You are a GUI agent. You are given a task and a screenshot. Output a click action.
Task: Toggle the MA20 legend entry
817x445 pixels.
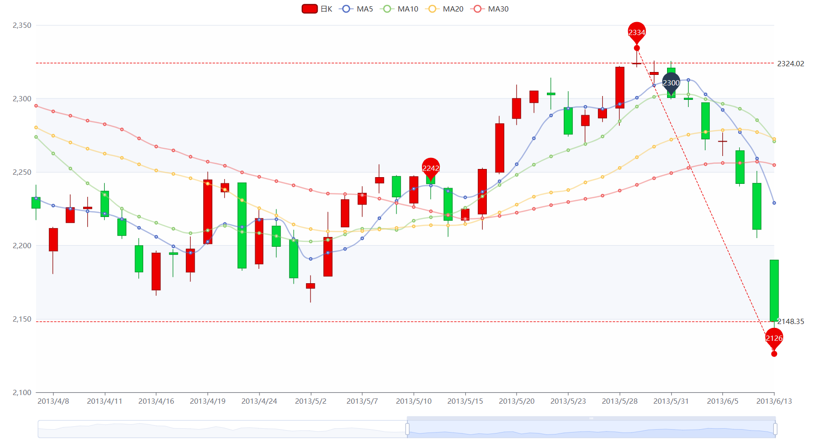[x=445, y=9]
